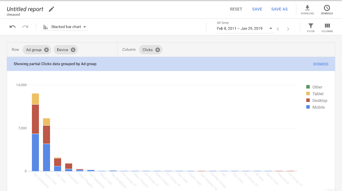Click the tallest bar's Mobile segment

click(36, 152)
